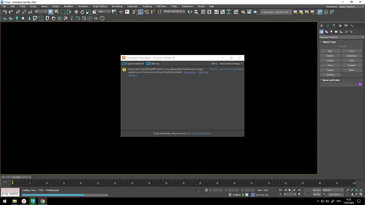The height and width of the screenshot is (205, 365).
Task: Open the Graph Editors menu
Action: click(100, 6)
